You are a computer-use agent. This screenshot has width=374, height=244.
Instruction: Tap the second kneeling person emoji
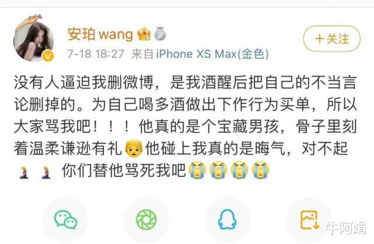46,172
